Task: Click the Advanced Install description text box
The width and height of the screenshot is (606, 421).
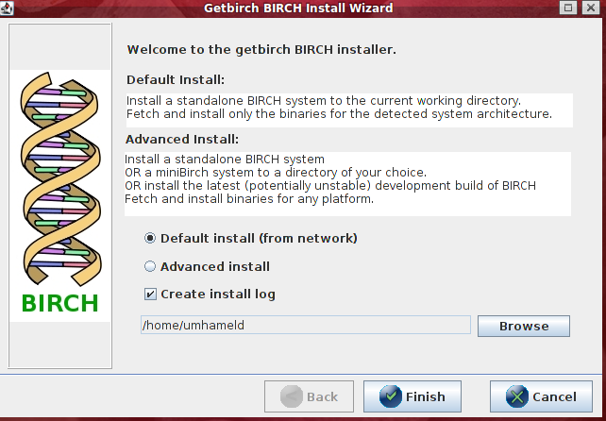Action: (348, 178)
